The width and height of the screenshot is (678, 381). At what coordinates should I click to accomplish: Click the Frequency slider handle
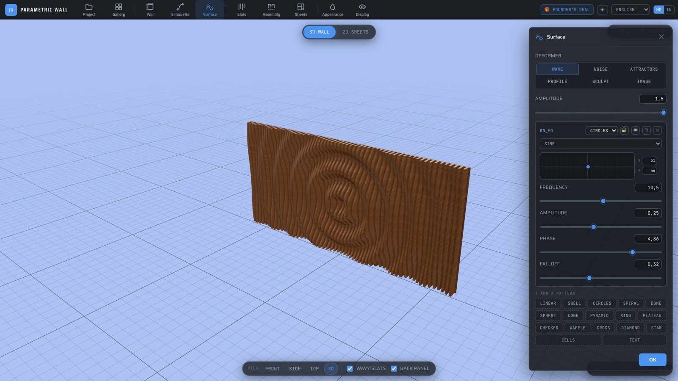[603, 201]
